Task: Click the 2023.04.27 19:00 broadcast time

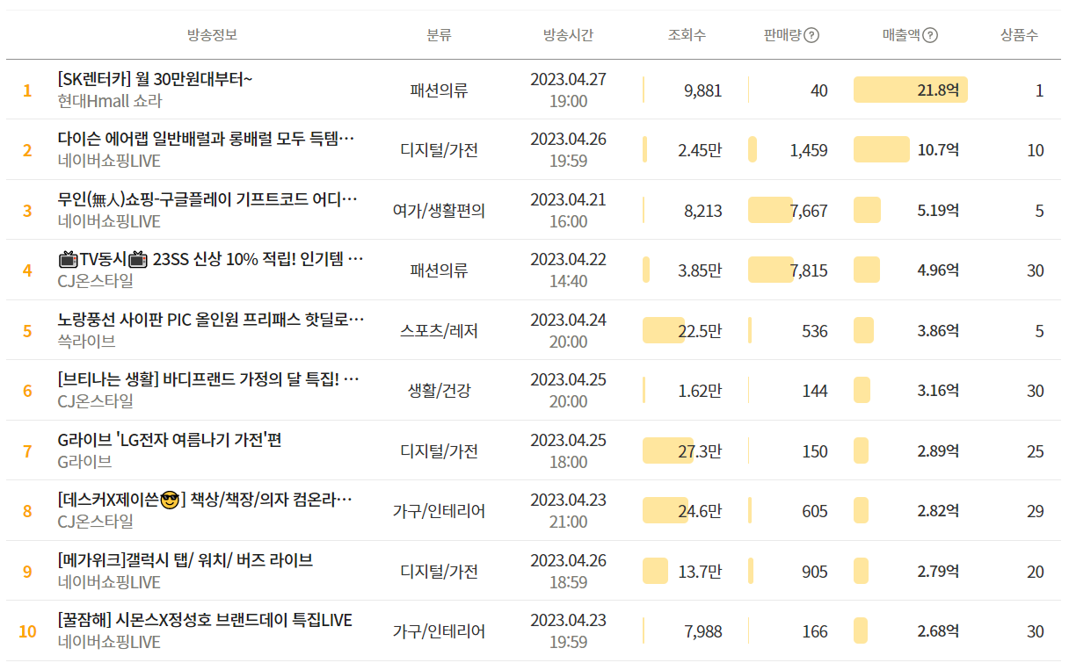Action: [568, 90]
